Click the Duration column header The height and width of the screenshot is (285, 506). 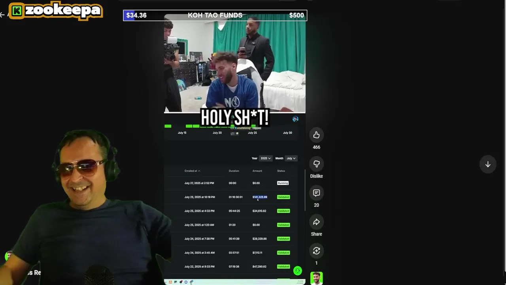coord(234,171)
